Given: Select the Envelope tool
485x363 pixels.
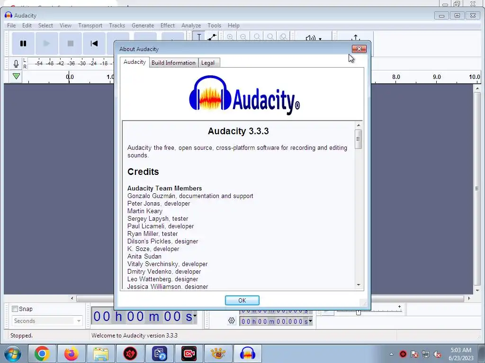Looking at the screenshot, I should click(212, 37).
